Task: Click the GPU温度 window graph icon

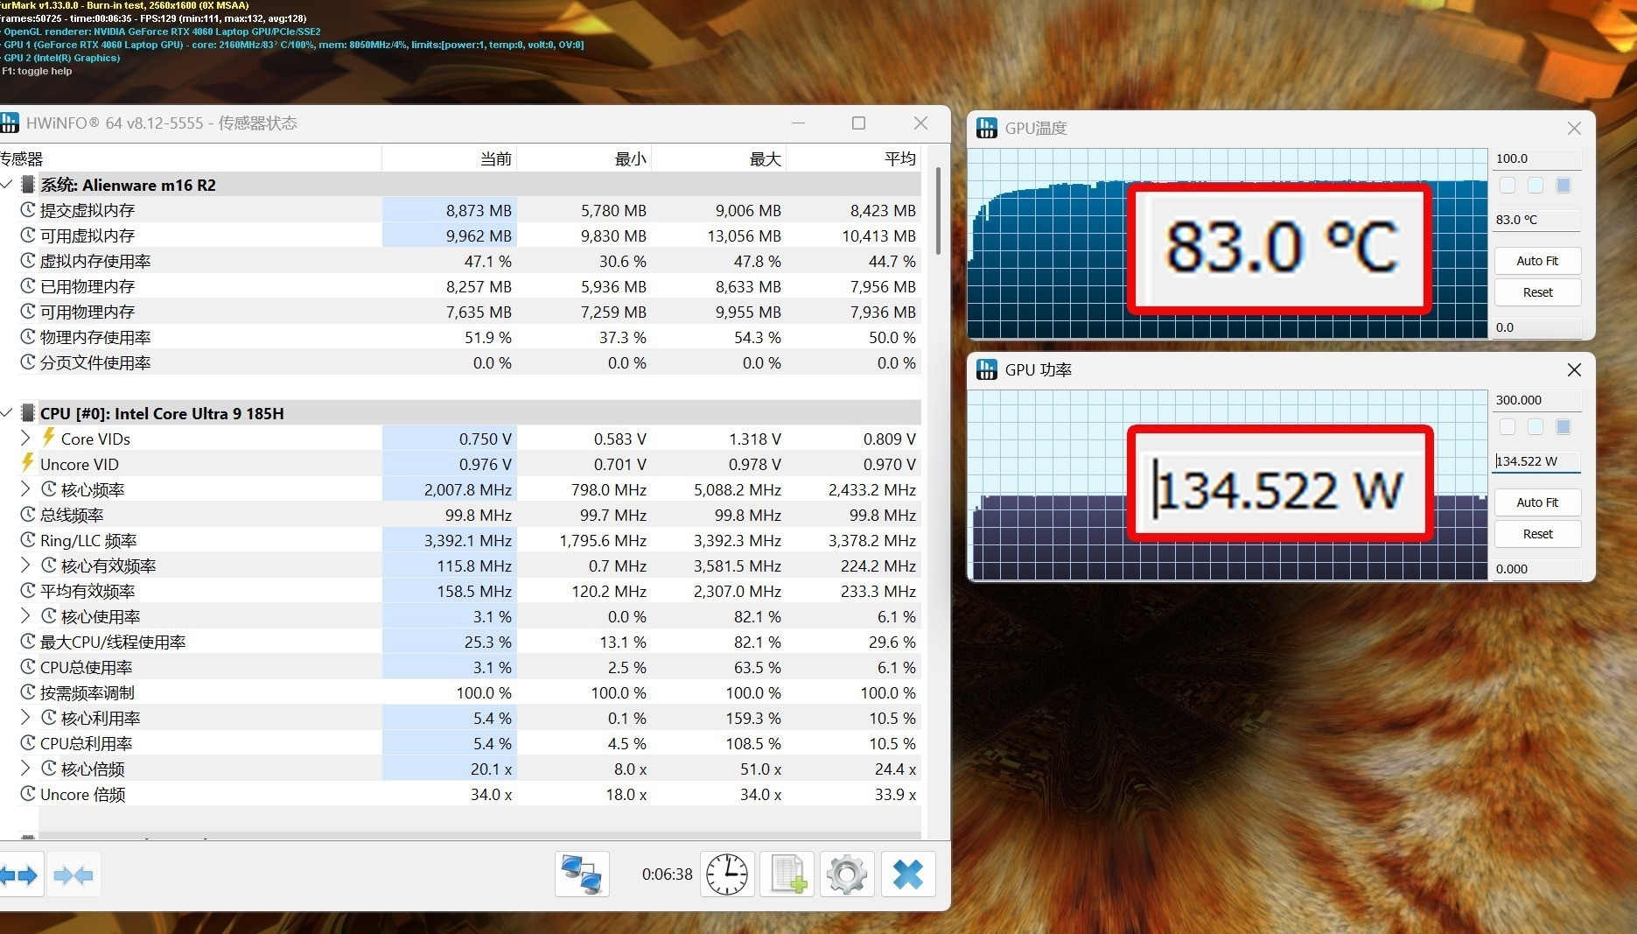Action: [987, 128]
